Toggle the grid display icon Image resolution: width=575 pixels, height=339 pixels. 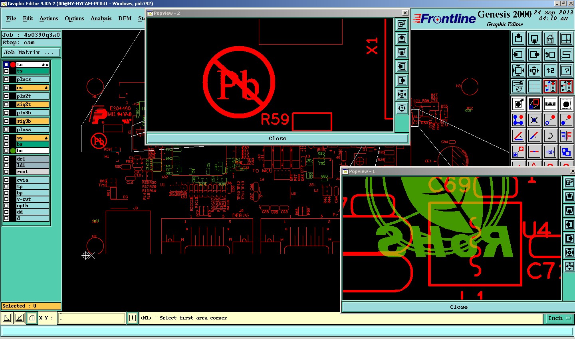[534, 86]
